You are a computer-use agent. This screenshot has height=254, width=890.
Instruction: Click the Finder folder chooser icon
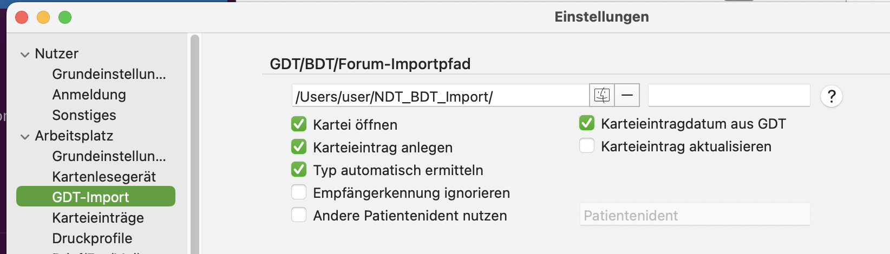(602, 96)
